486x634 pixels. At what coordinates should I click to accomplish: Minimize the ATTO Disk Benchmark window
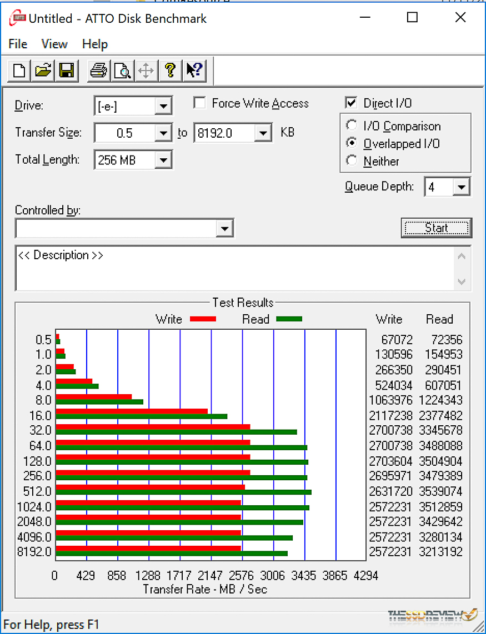364,17
